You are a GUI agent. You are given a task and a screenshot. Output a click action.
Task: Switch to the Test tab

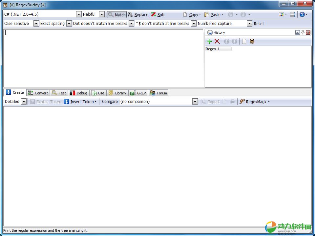coord(59,93)
